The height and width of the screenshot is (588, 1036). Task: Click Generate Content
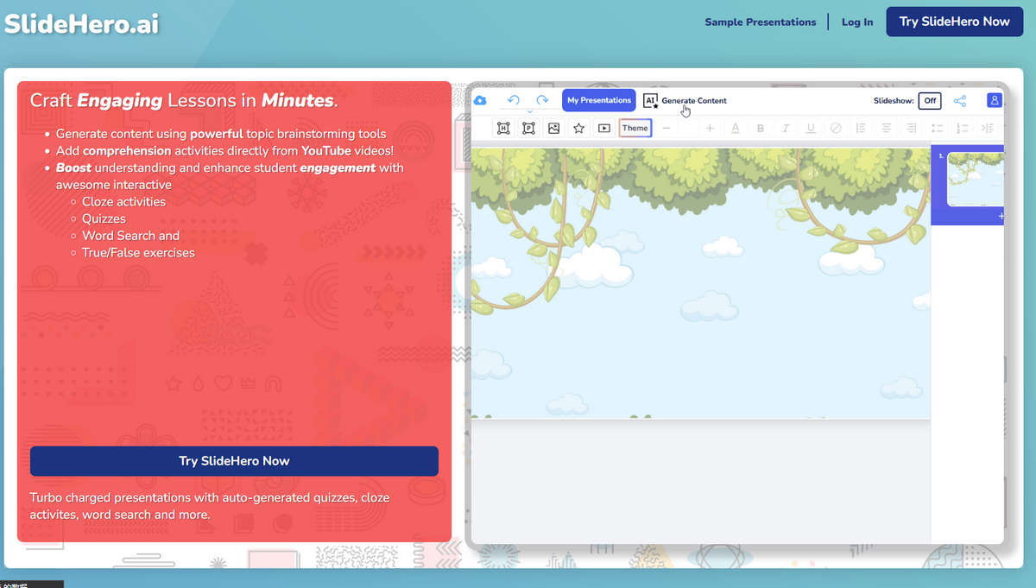[x=685, y=100]
